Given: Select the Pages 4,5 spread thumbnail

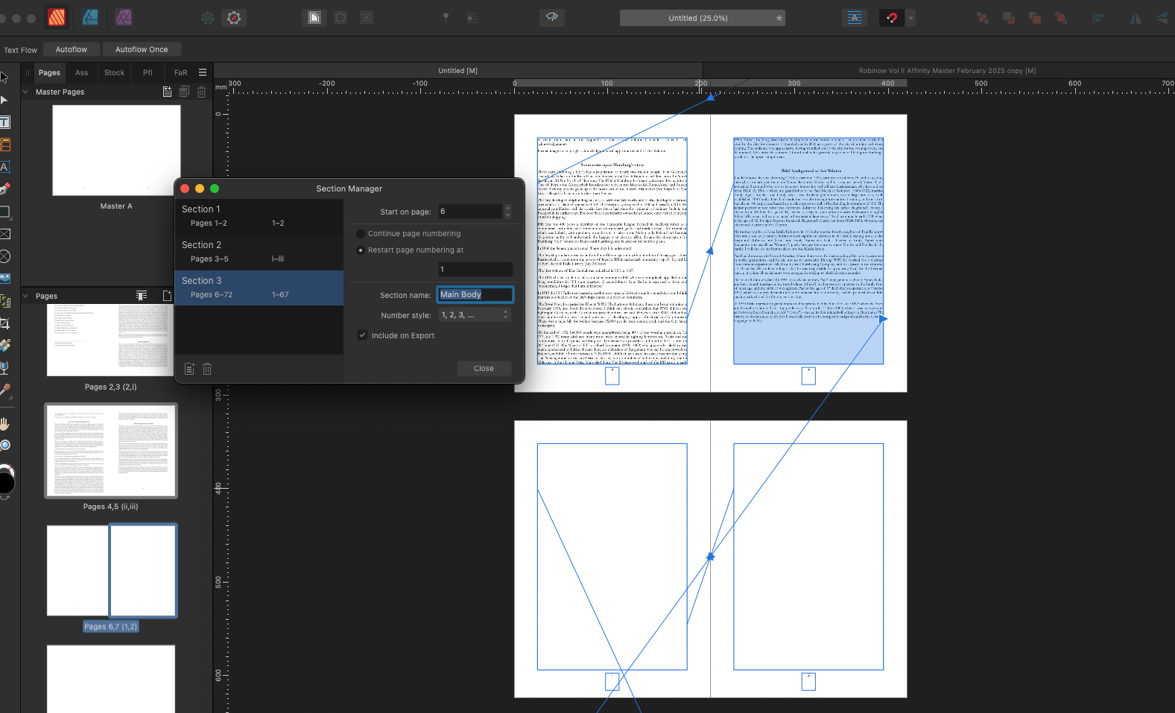Looking at the screenshot, I should point(111,451).
